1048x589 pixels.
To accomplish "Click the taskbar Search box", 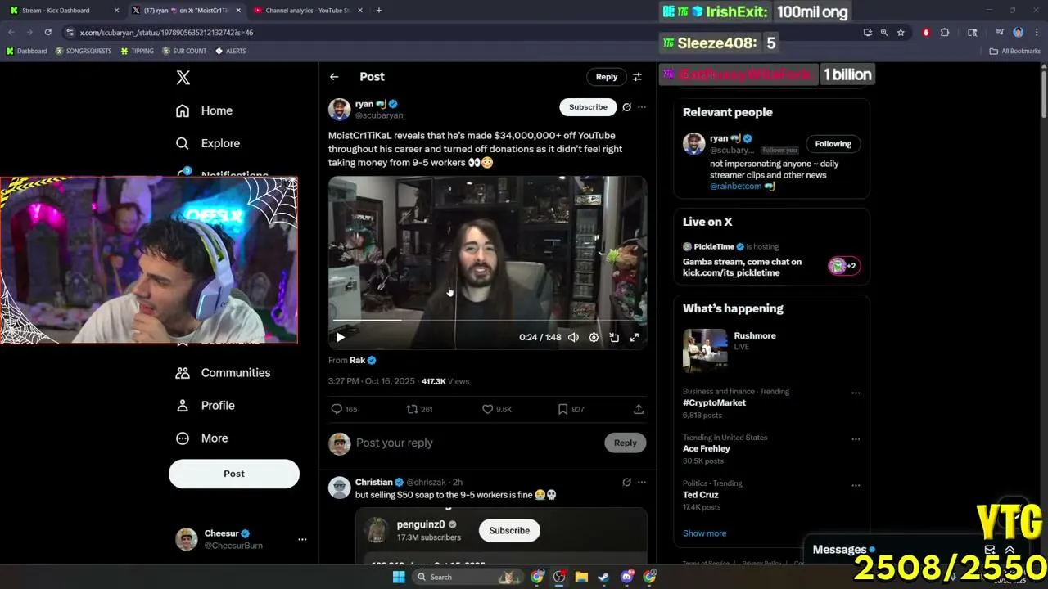I will coord(467,577).
